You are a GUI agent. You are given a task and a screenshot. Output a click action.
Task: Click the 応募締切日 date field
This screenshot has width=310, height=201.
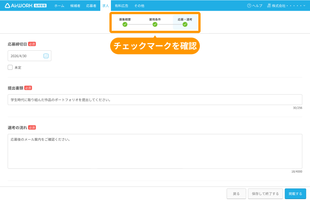click(30, 56)
